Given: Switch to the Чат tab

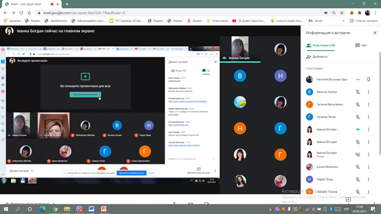Looking at the screenshot, I should [361, 46].
